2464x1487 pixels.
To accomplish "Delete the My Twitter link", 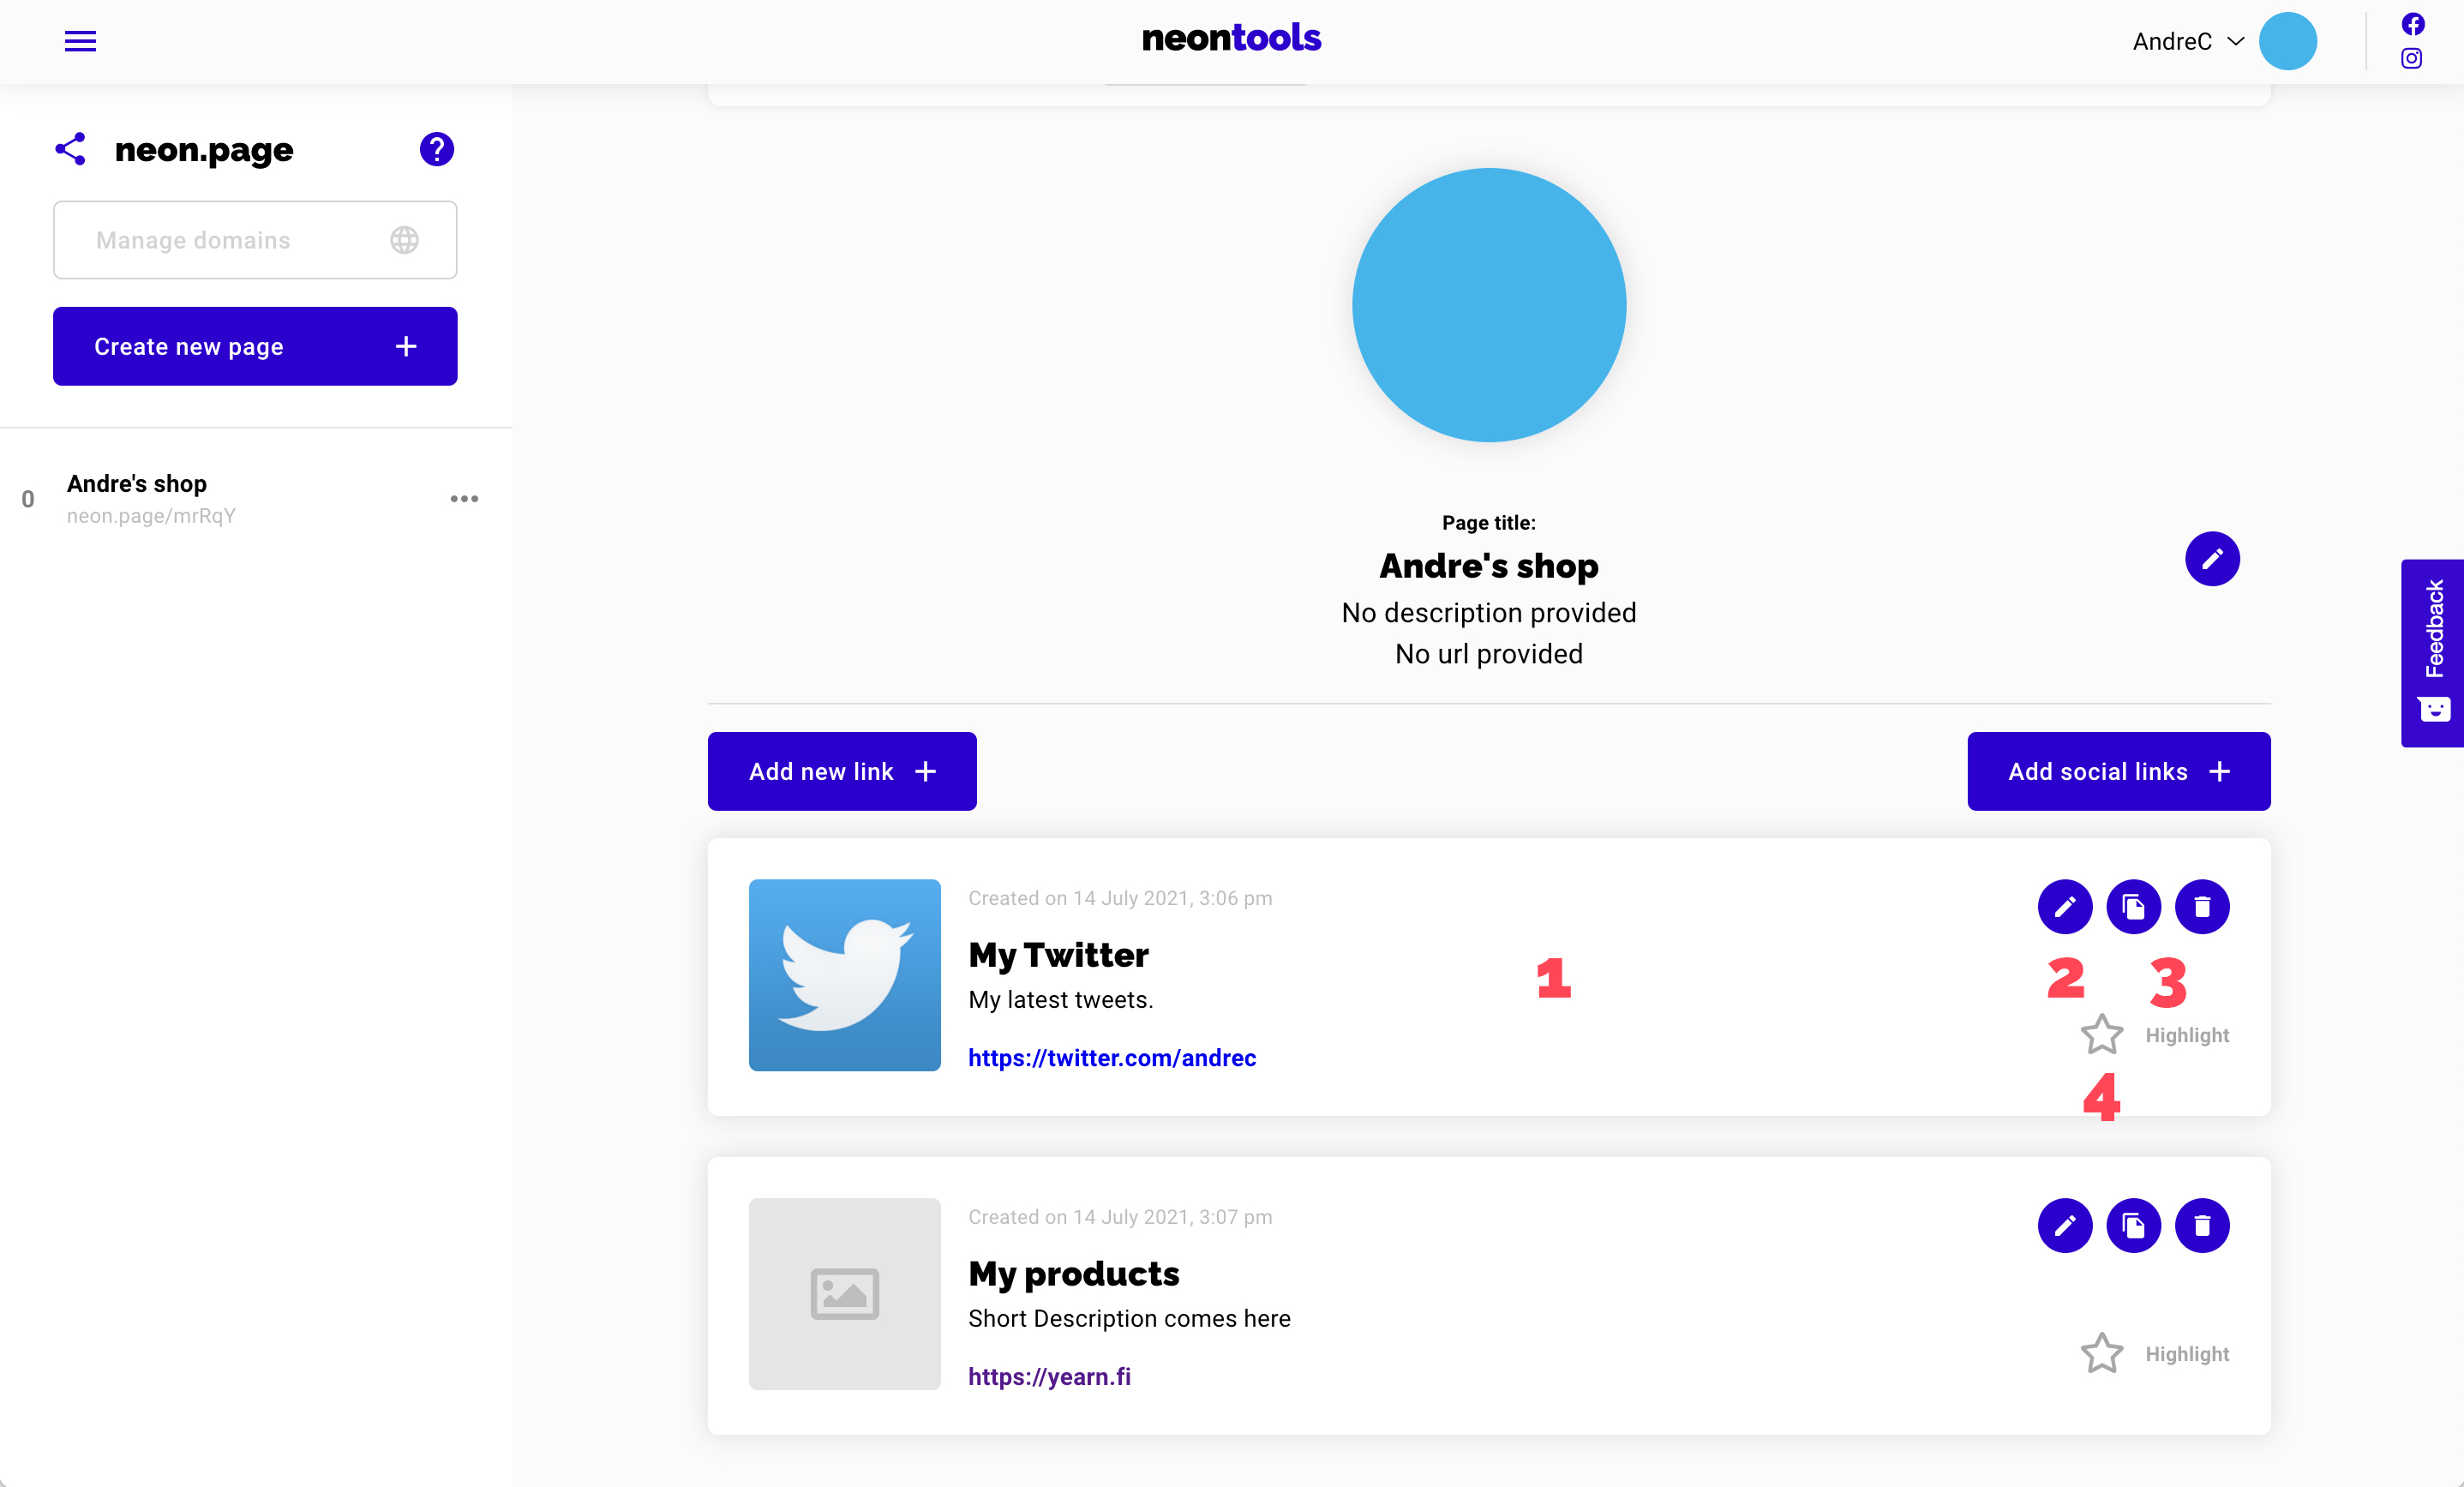I will [x=2204, y=907].
